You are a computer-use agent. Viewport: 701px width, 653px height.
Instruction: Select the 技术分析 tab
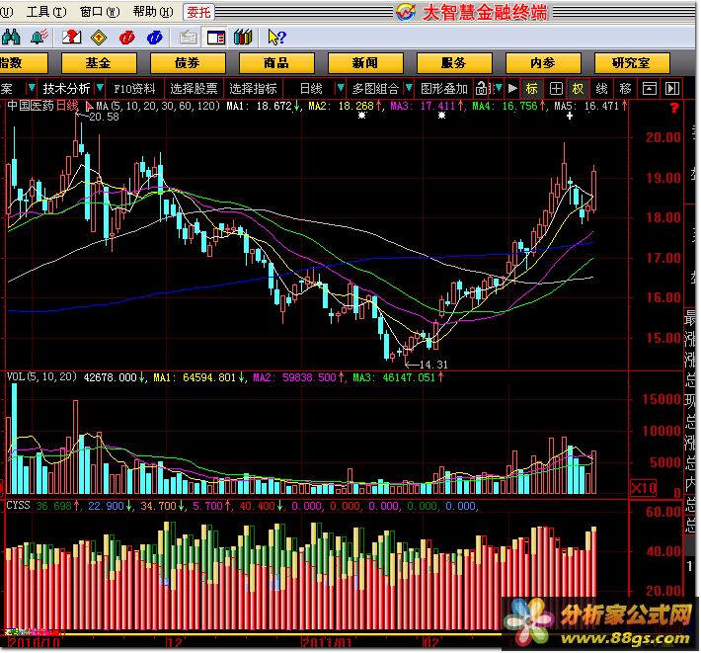[x=66, y=89]
